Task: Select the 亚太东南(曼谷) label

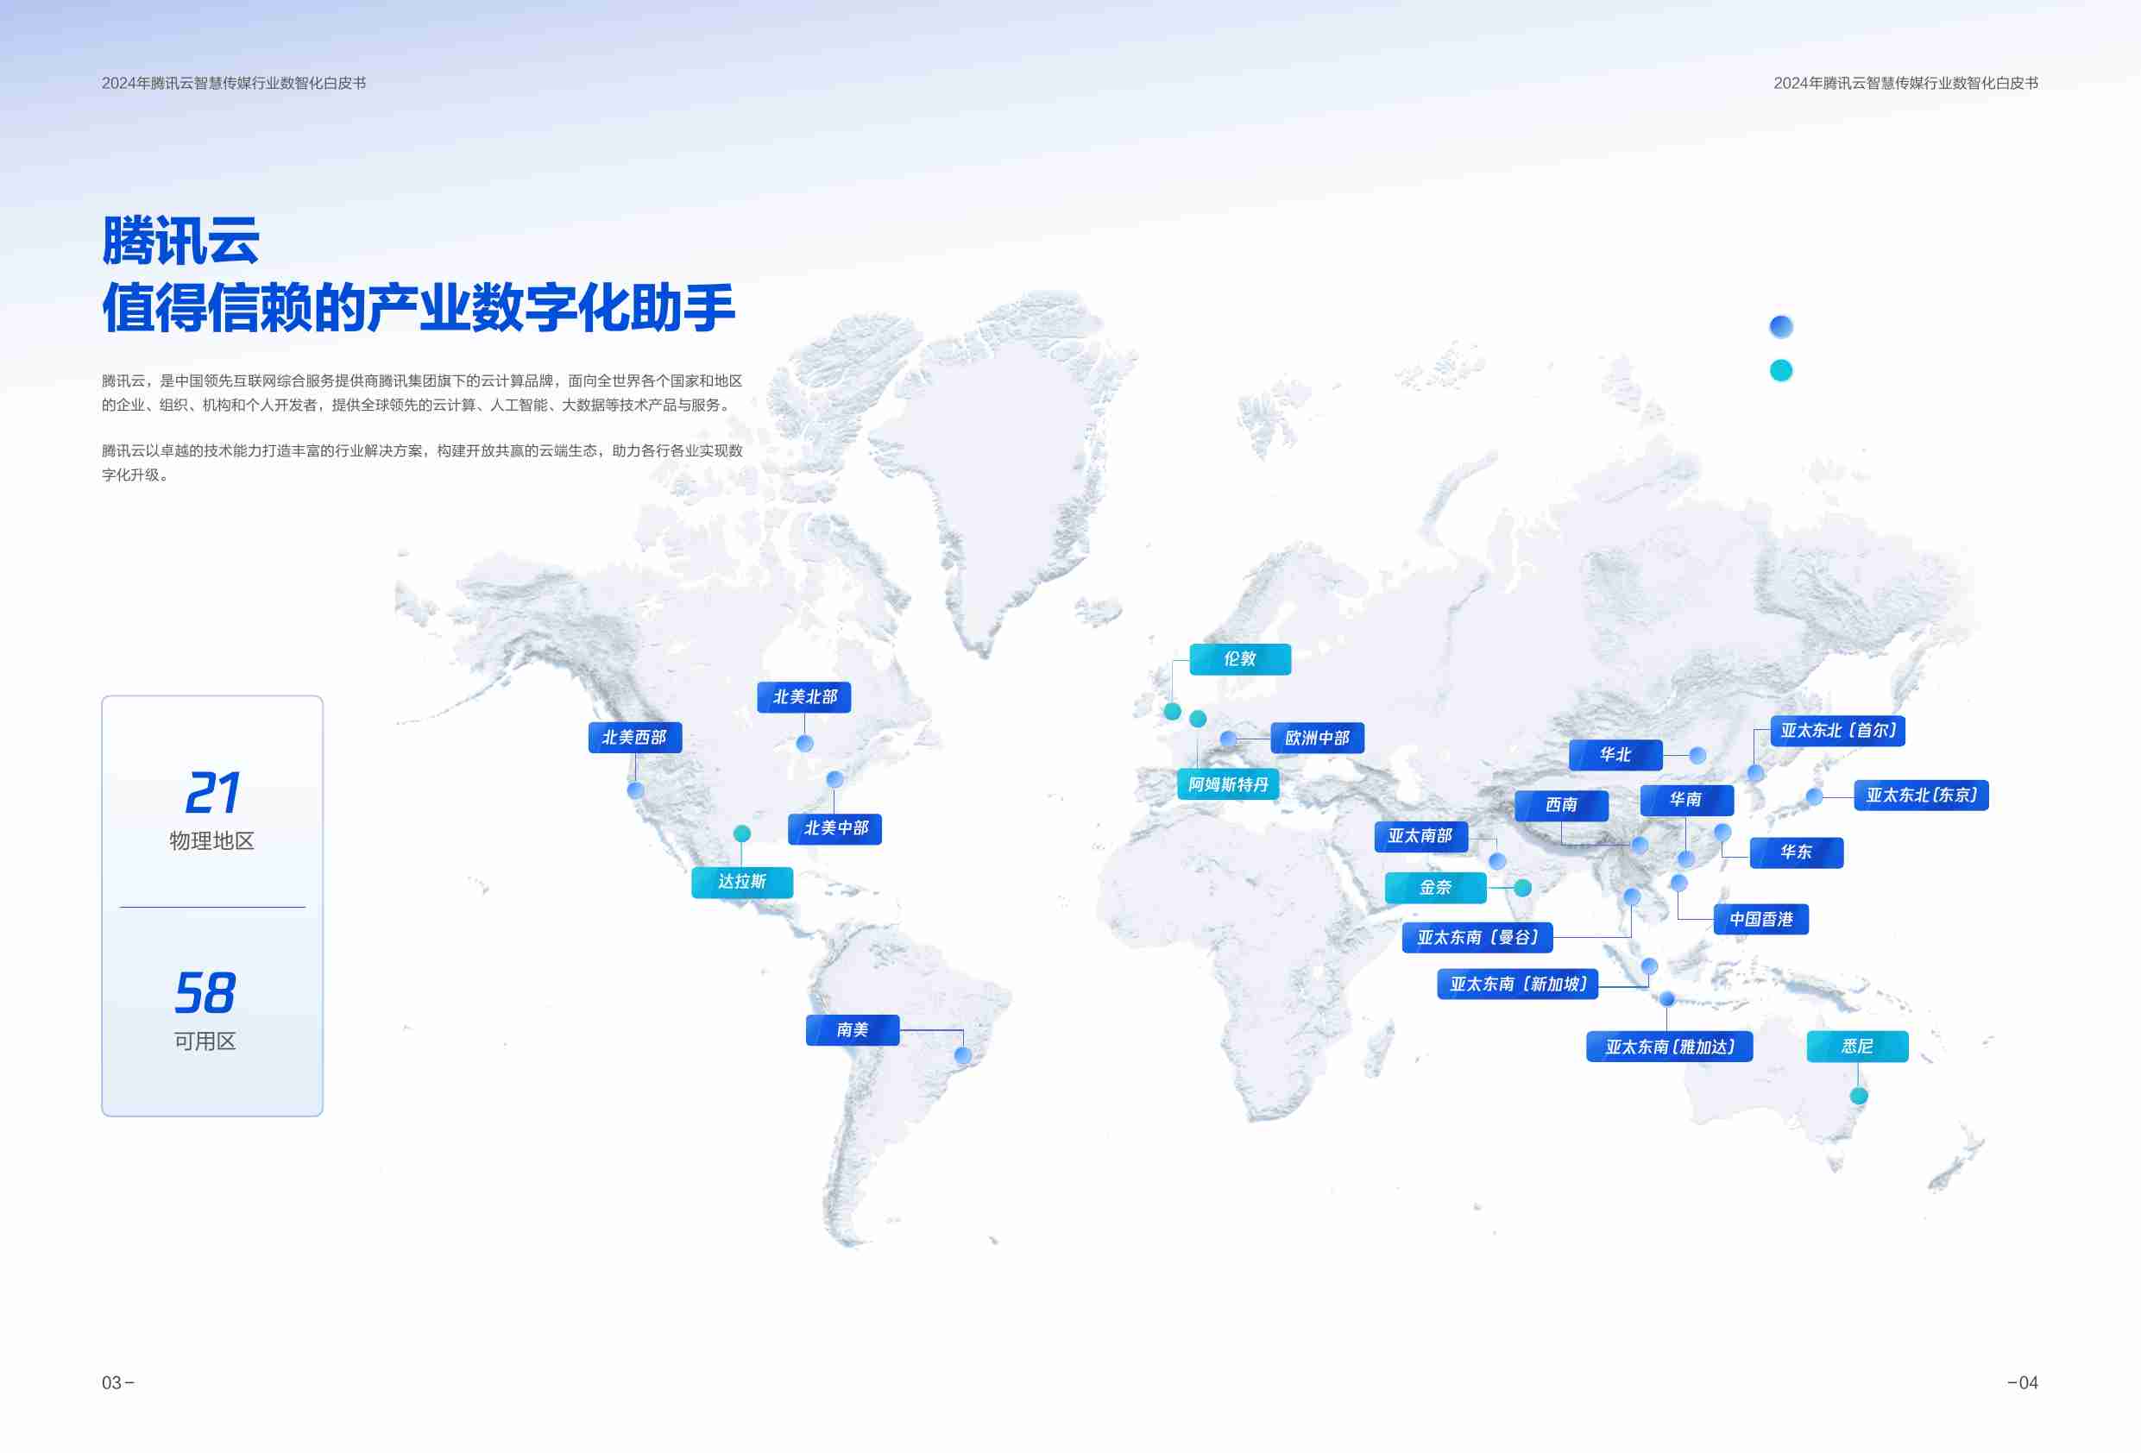Action: pos(1477,937)
